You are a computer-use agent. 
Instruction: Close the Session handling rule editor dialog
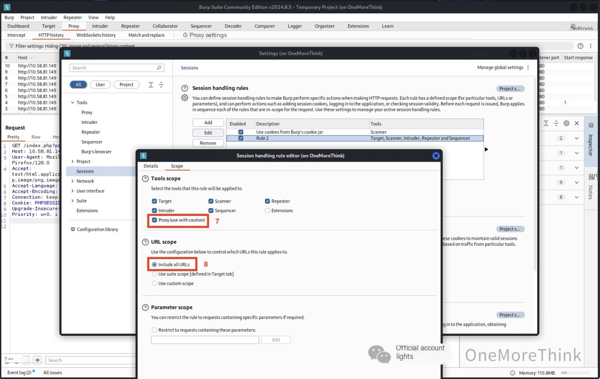pos(436,155)
